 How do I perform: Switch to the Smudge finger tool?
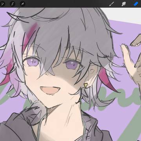pos(124,4)
